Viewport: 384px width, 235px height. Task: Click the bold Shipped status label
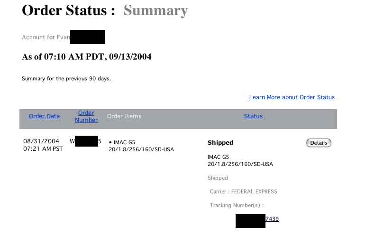[220, 143]
